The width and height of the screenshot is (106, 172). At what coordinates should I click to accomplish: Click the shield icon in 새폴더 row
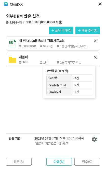(58, 62)
